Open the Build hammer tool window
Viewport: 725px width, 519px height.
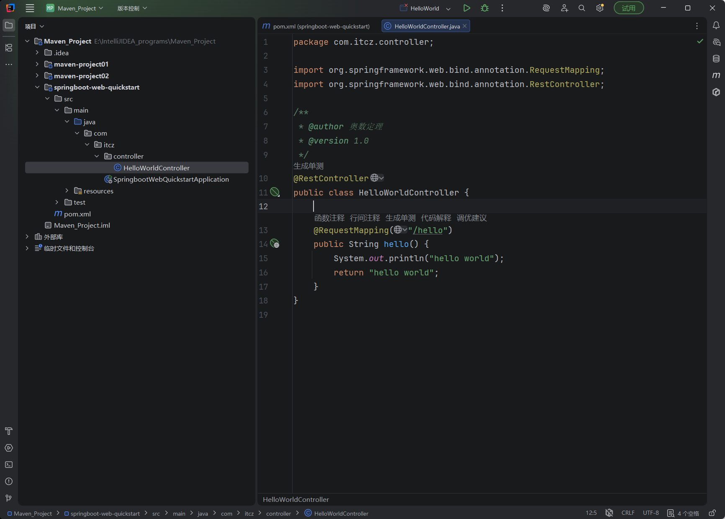[x=9, y=431]
